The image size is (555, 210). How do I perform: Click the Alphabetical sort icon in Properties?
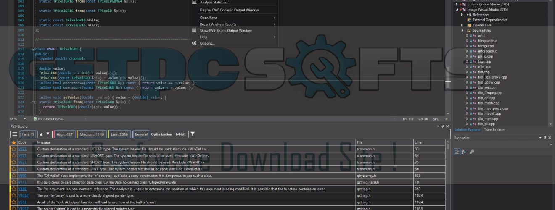click(464, 152)
